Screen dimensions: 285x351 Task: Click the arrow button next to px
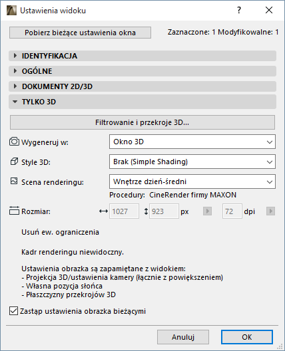pos(207,211)
